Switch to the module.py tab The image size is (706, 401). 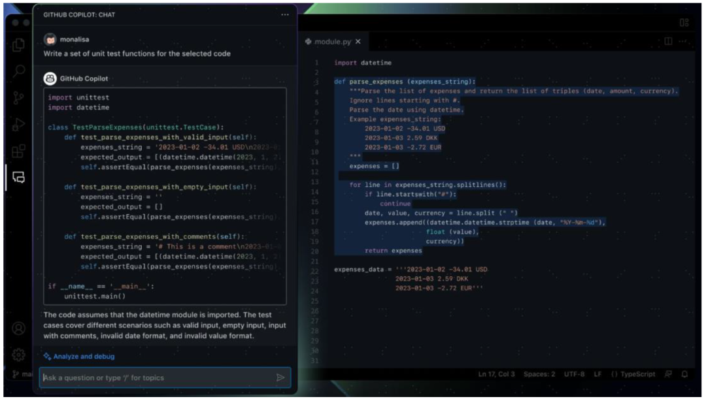coord(332,42)
